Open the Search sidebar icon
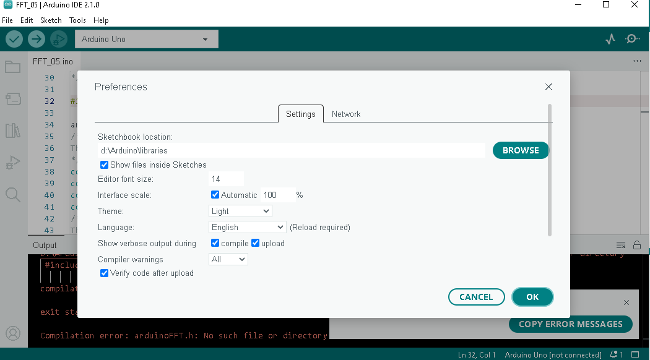The width and height of the screenshot is (650, 360). [x=12, y=195]
